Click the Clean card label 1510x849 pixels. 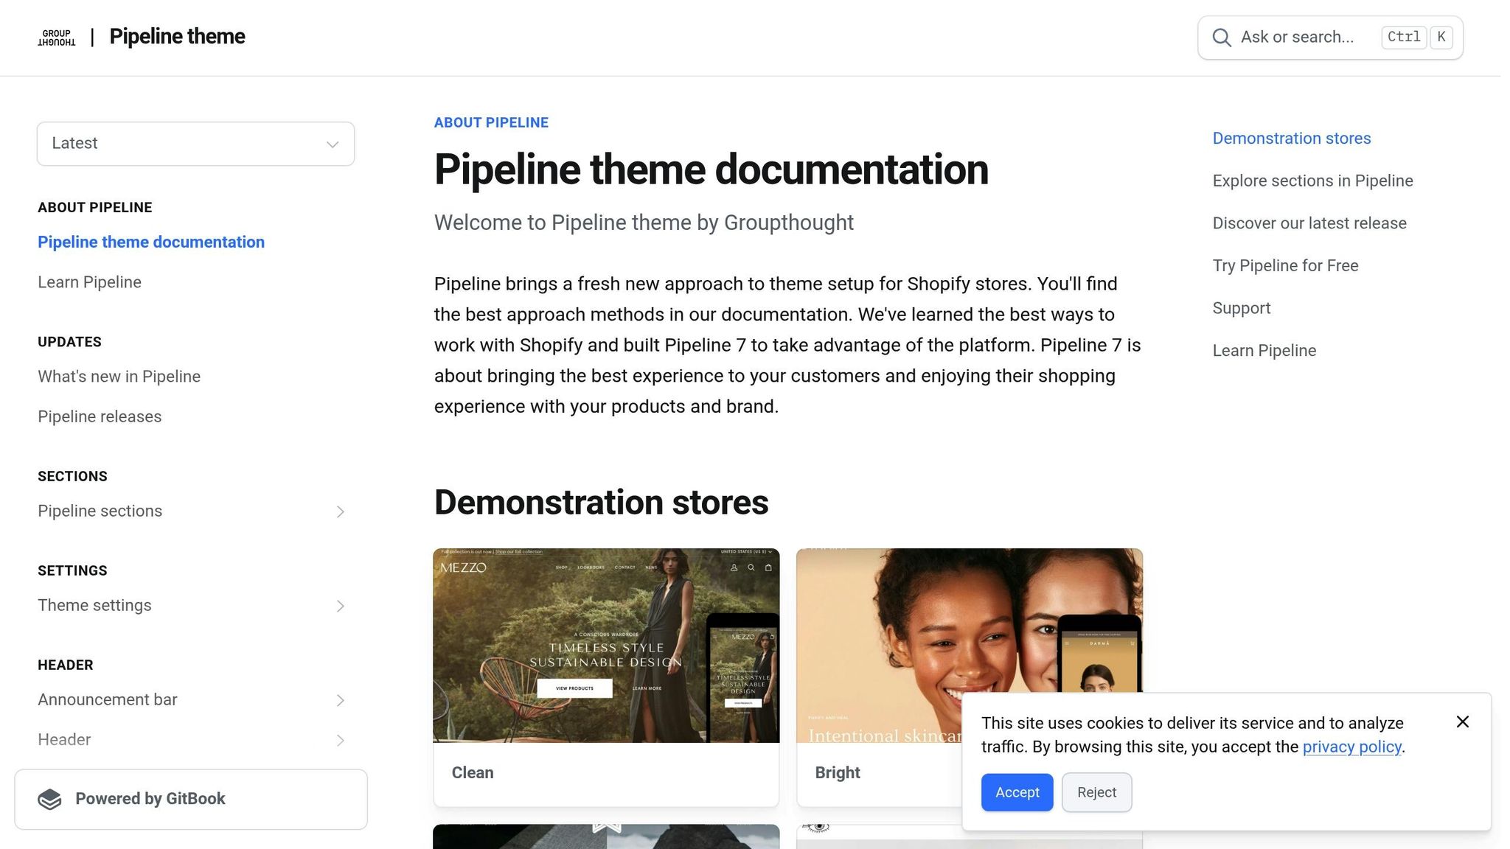point(473,773)
